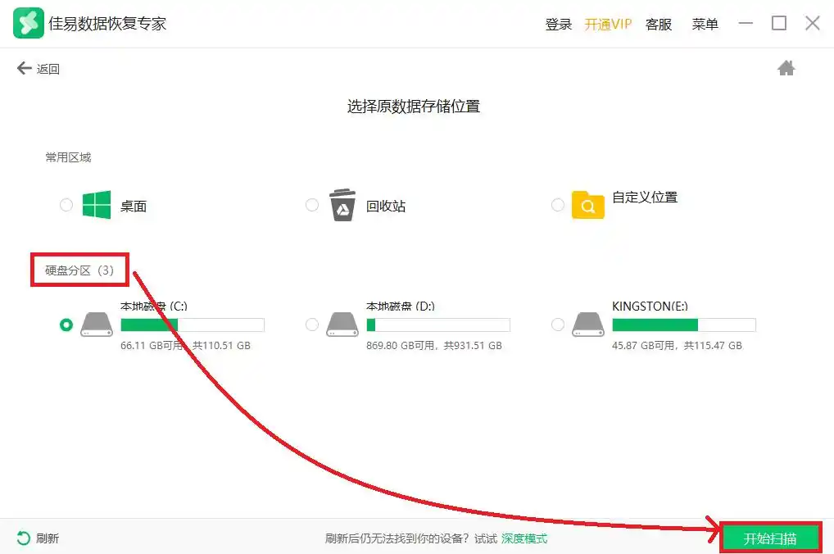Click the KINGSTON(E:) drive icon
The image size is (834, 554).
pyautogui.click(x=587, y=325)
